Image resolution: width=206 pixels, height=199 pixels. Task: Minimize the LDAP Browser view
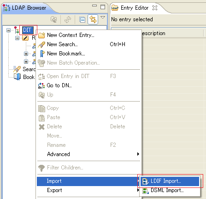click(x=94, y=6)
